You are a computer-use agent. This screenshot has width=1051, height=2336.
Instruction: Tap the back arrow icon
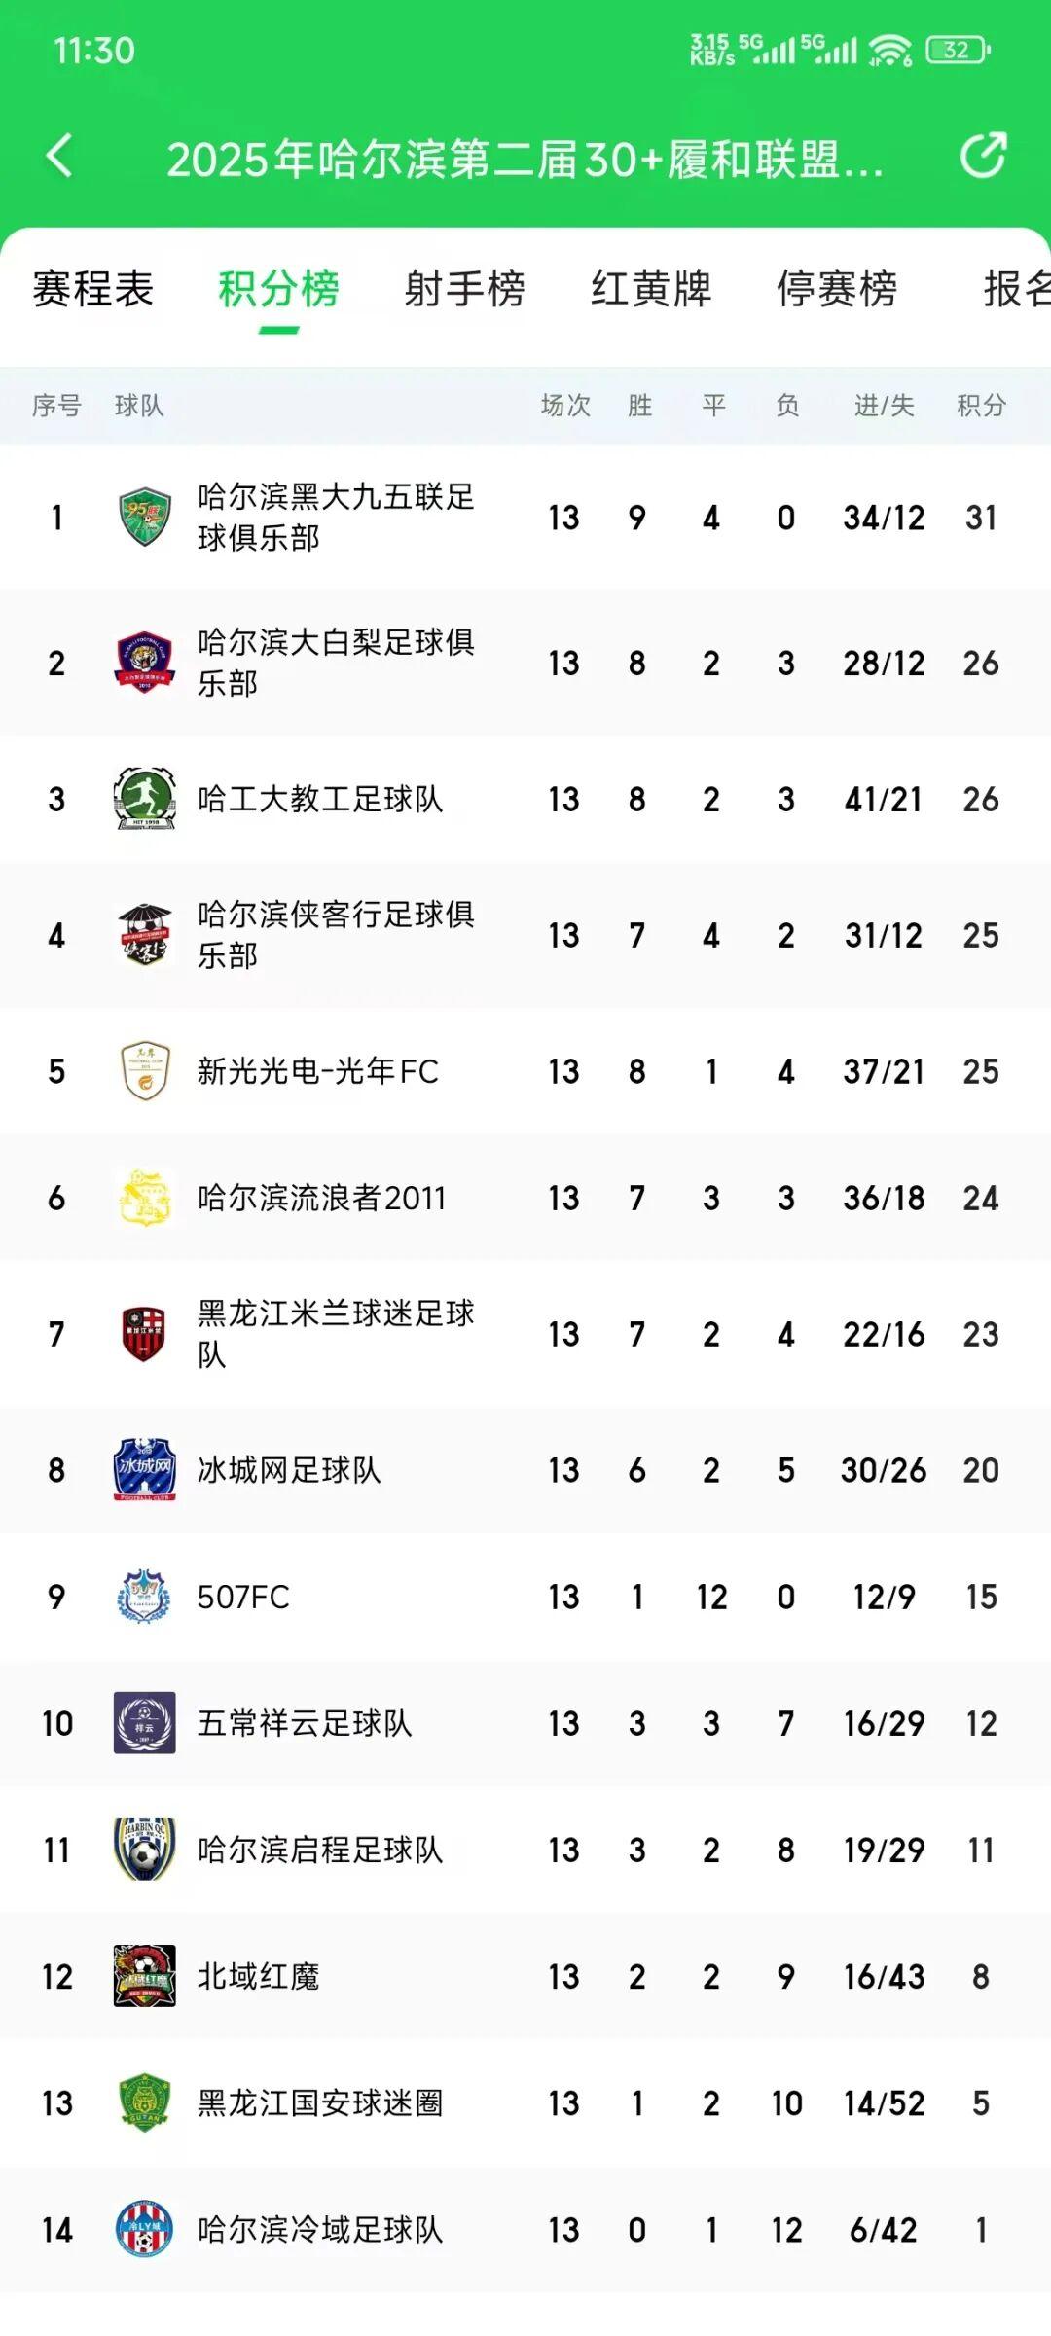click(59, 156)
